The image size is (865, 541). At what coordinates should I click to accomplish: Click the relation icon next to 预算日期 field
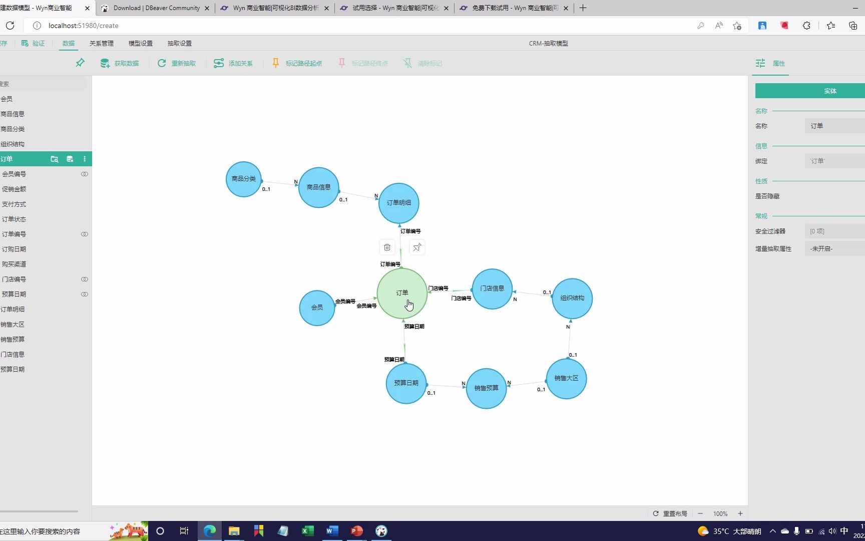coord(85,295)
